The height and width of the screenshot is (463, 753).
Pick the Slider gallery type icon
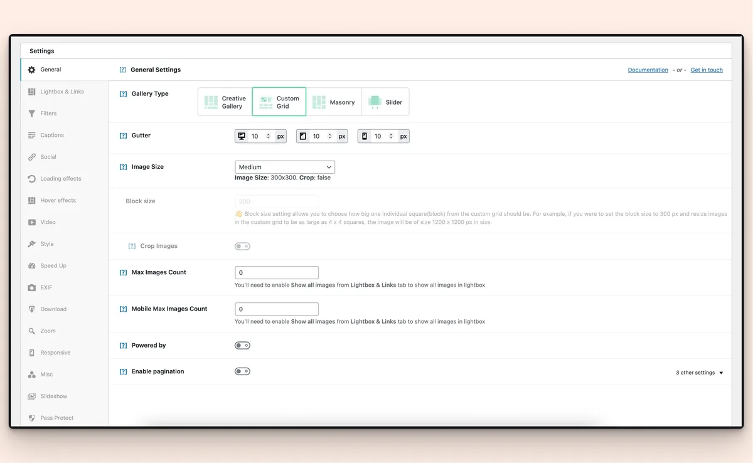[x=375, y=102]
